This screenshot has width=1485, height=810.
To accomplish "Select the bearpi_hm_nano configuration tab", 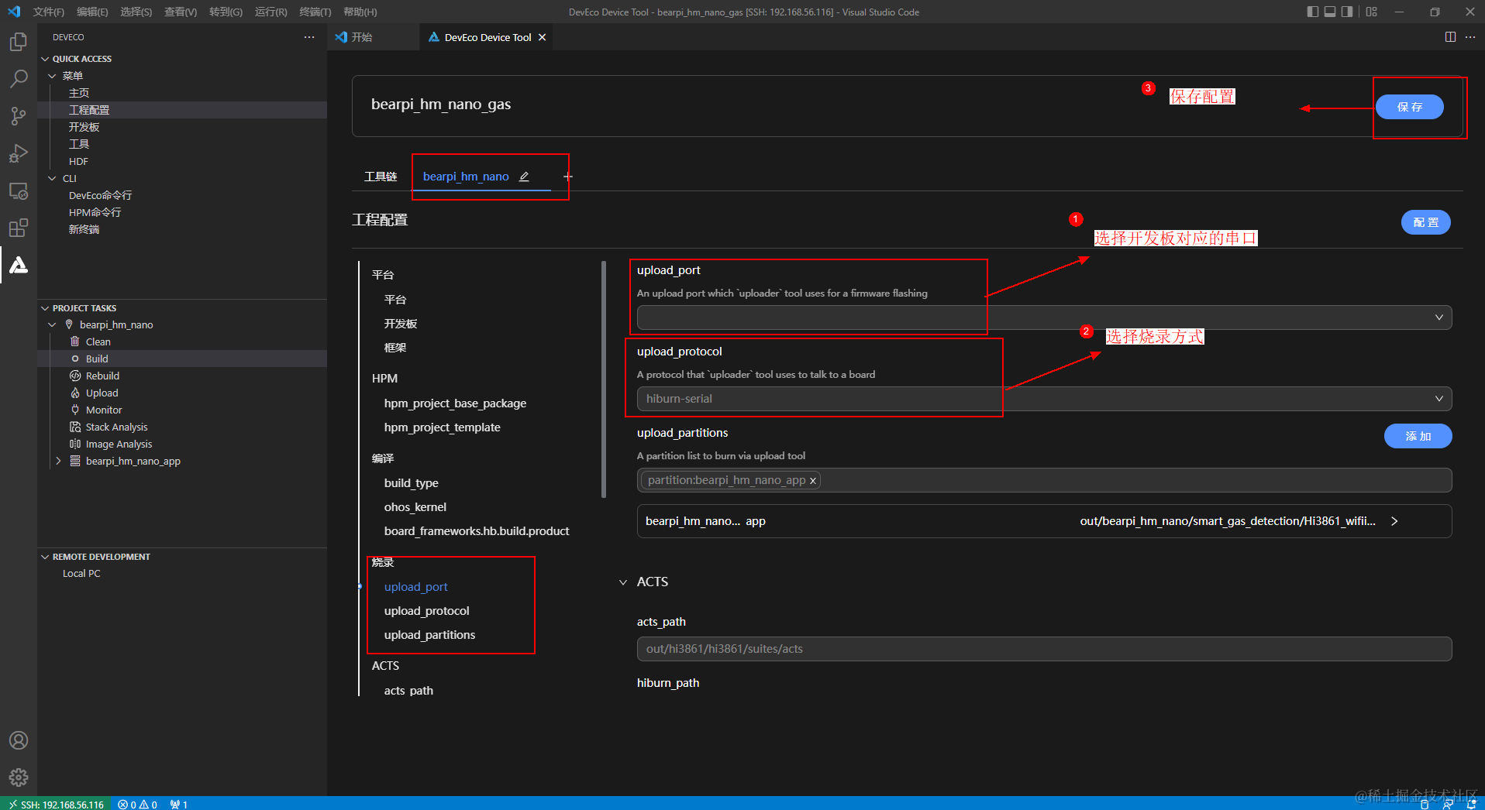I will [x=466, y=177].
